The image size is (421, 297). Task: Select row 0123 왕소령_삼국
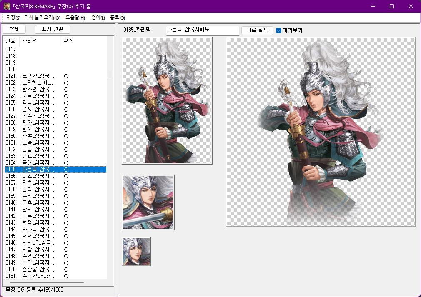tap(55, 89)
